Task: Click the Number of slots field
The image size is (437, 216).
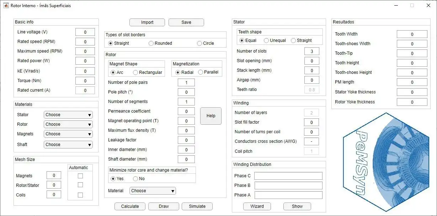Action: pos(312,51)
